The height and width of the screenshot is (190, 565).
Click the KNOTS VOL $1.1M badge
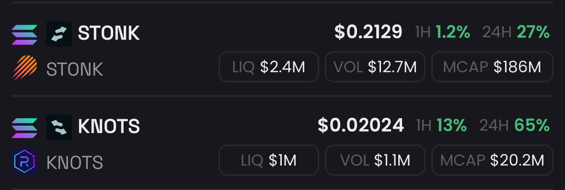[375, 160]
